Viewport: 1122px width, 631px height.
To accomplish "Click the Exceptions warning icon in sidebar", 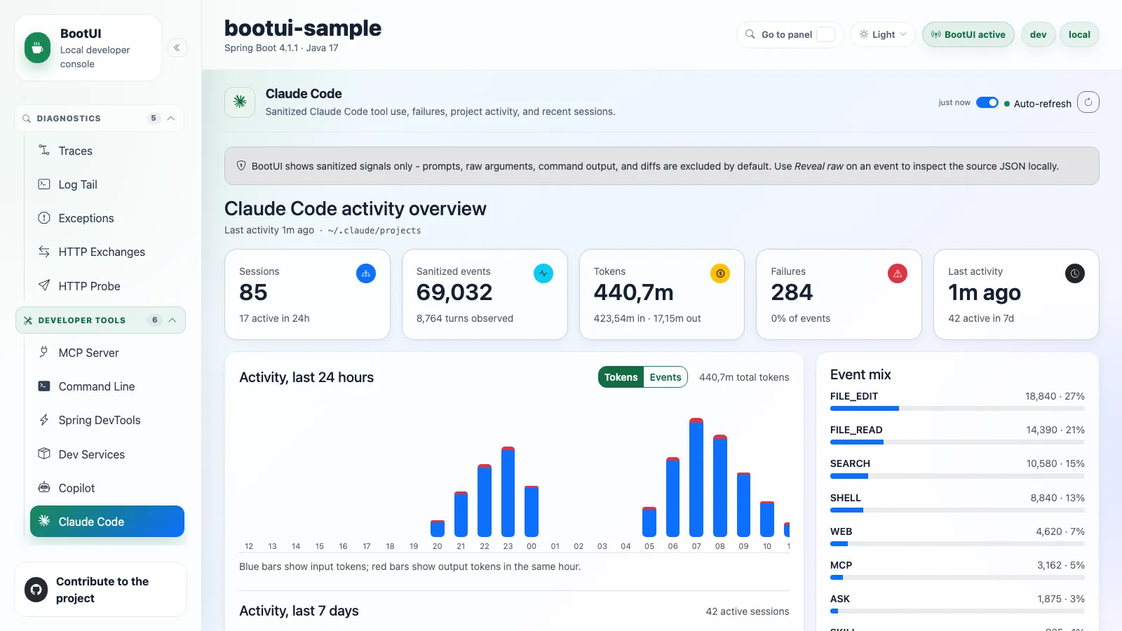I will click(x=44, y=218).
